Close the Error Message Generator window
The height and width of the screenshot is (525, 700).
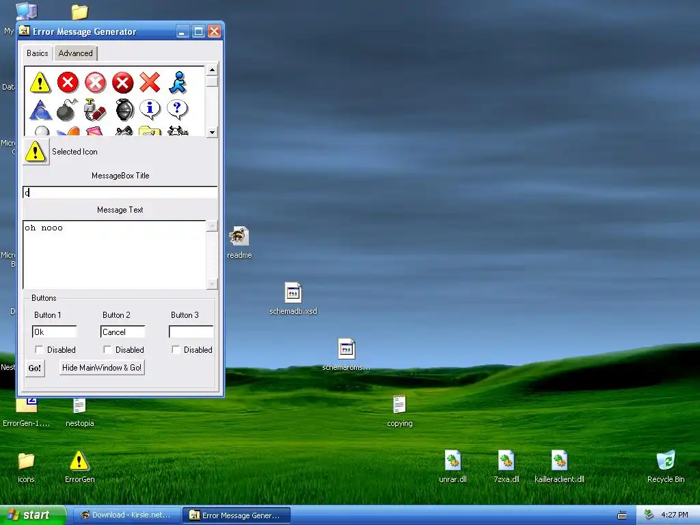pos(214,31)
